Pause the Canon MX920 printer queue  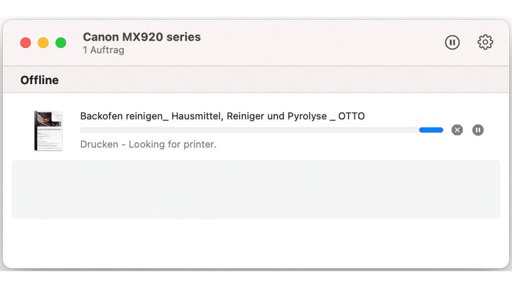[452, 43]
